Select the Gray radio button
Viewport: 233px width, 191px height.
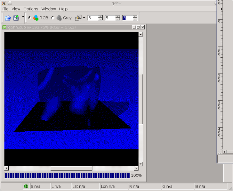pos(53,18)
